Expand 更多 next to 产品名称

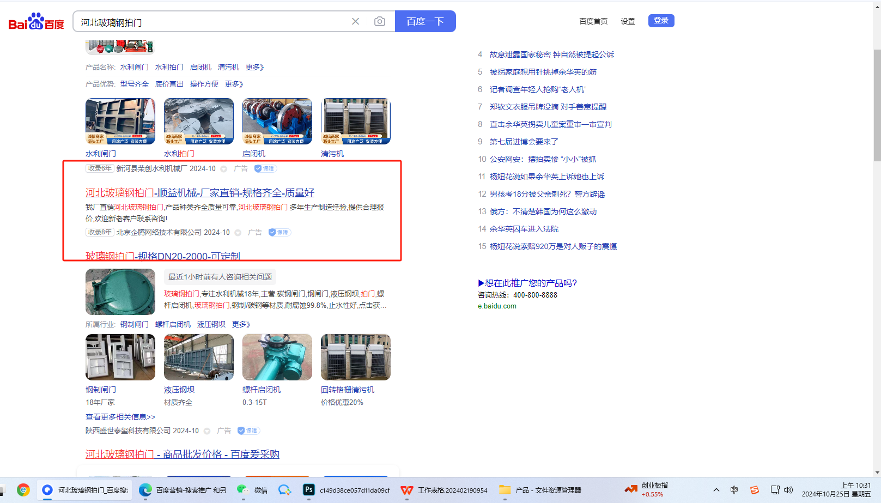coord(254,67)
